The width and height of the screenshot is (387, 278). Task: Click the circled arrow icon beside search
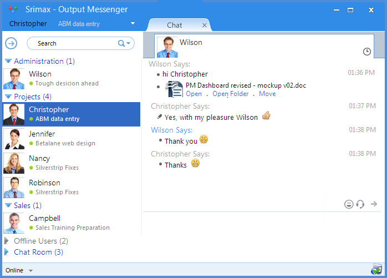point(11,43)
